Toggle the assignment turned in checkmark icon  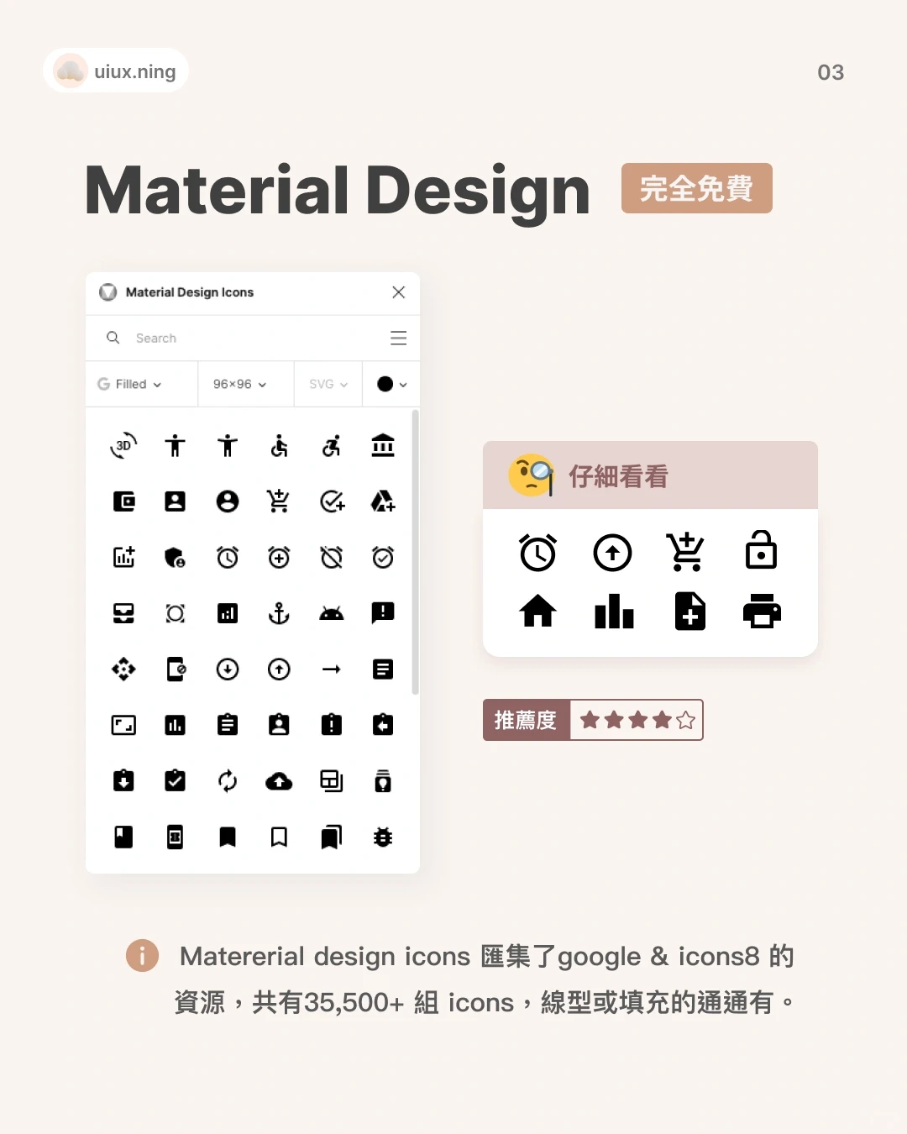point(176,781)
